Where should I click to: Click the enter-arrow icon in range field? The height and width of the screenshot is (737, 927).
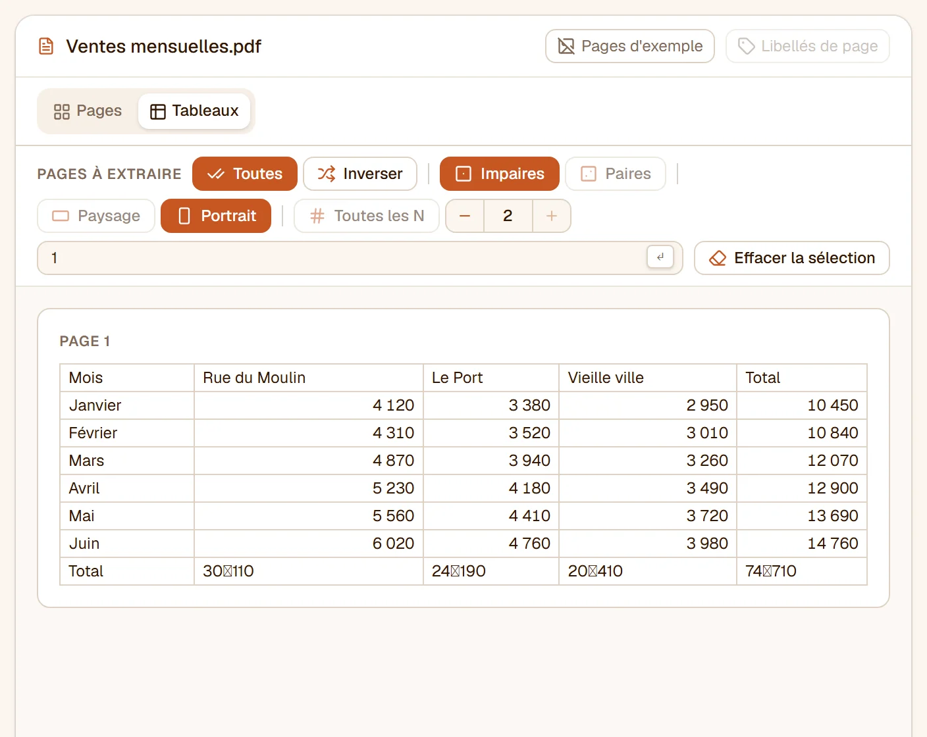point(660,257)
